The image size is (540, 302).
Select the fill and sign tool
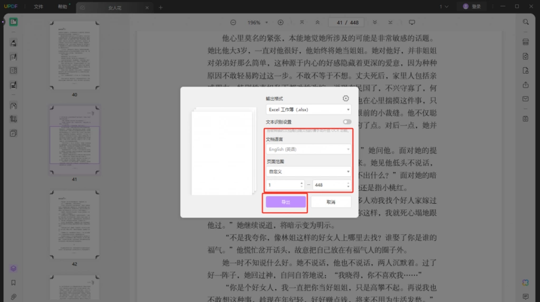(13, 85)
